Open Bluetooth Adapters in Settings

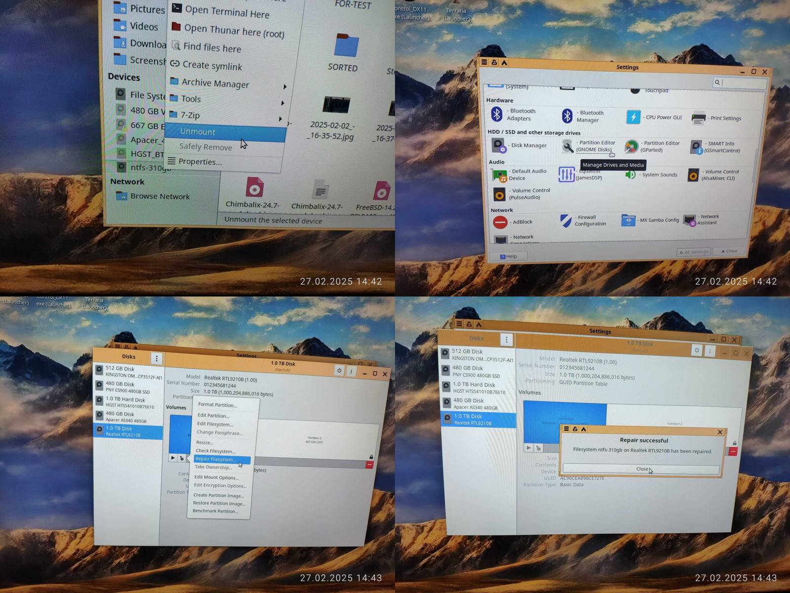(513, 115)
